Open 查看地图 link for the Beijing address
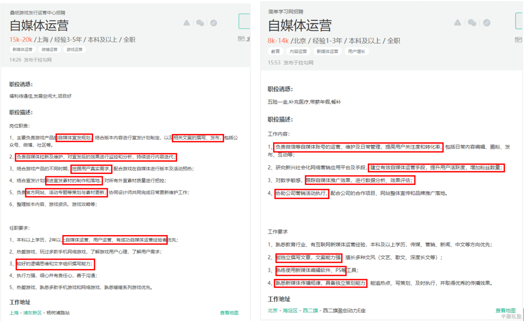The image size is (524, 321). click(x=505, y=310)
